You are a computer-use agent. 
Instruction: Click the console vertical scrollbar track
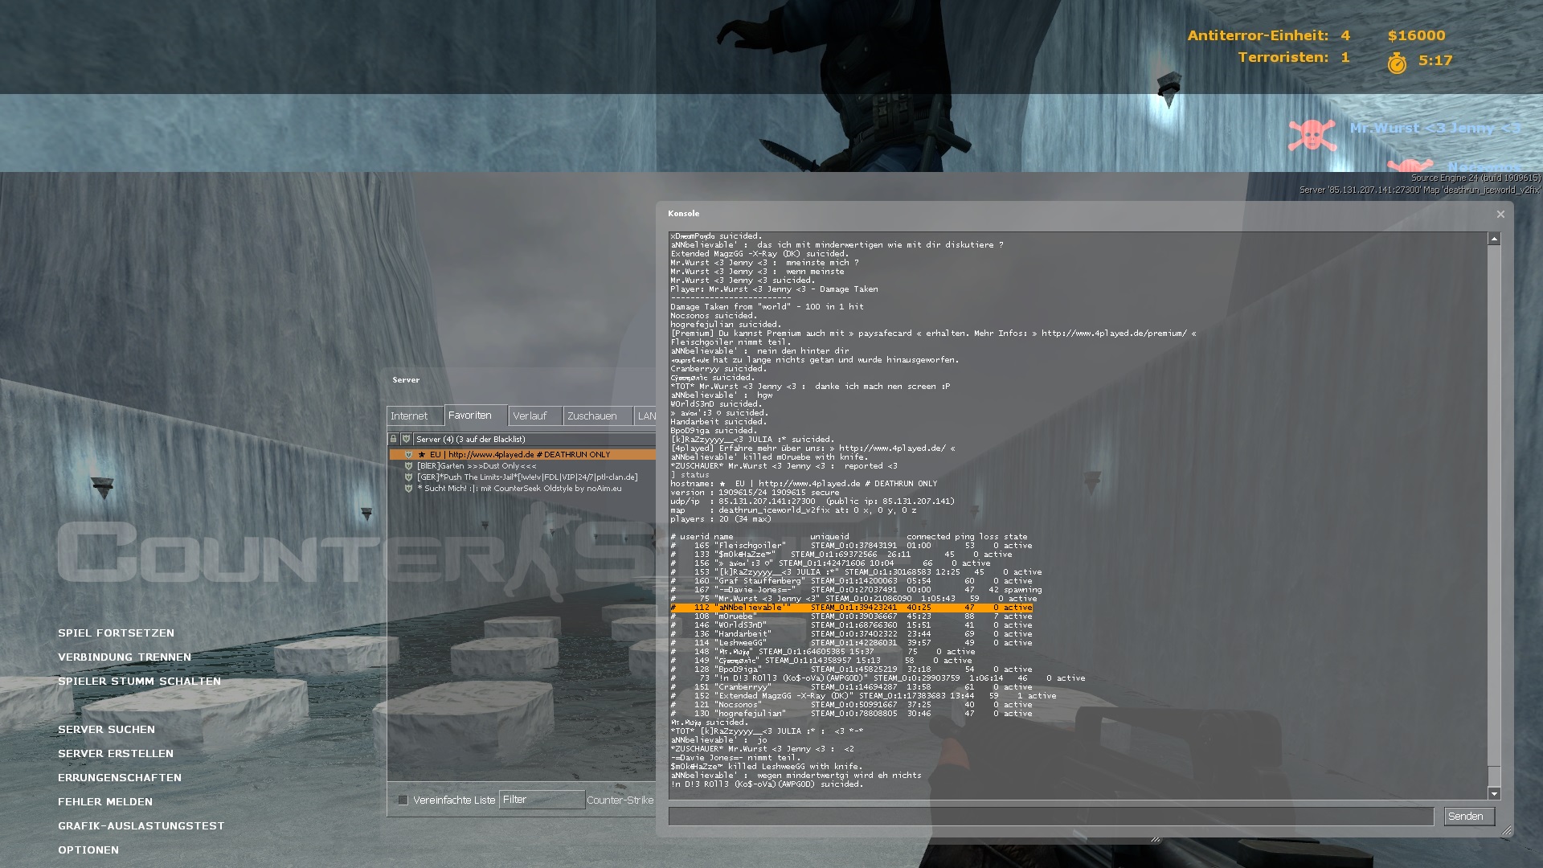1494,514
